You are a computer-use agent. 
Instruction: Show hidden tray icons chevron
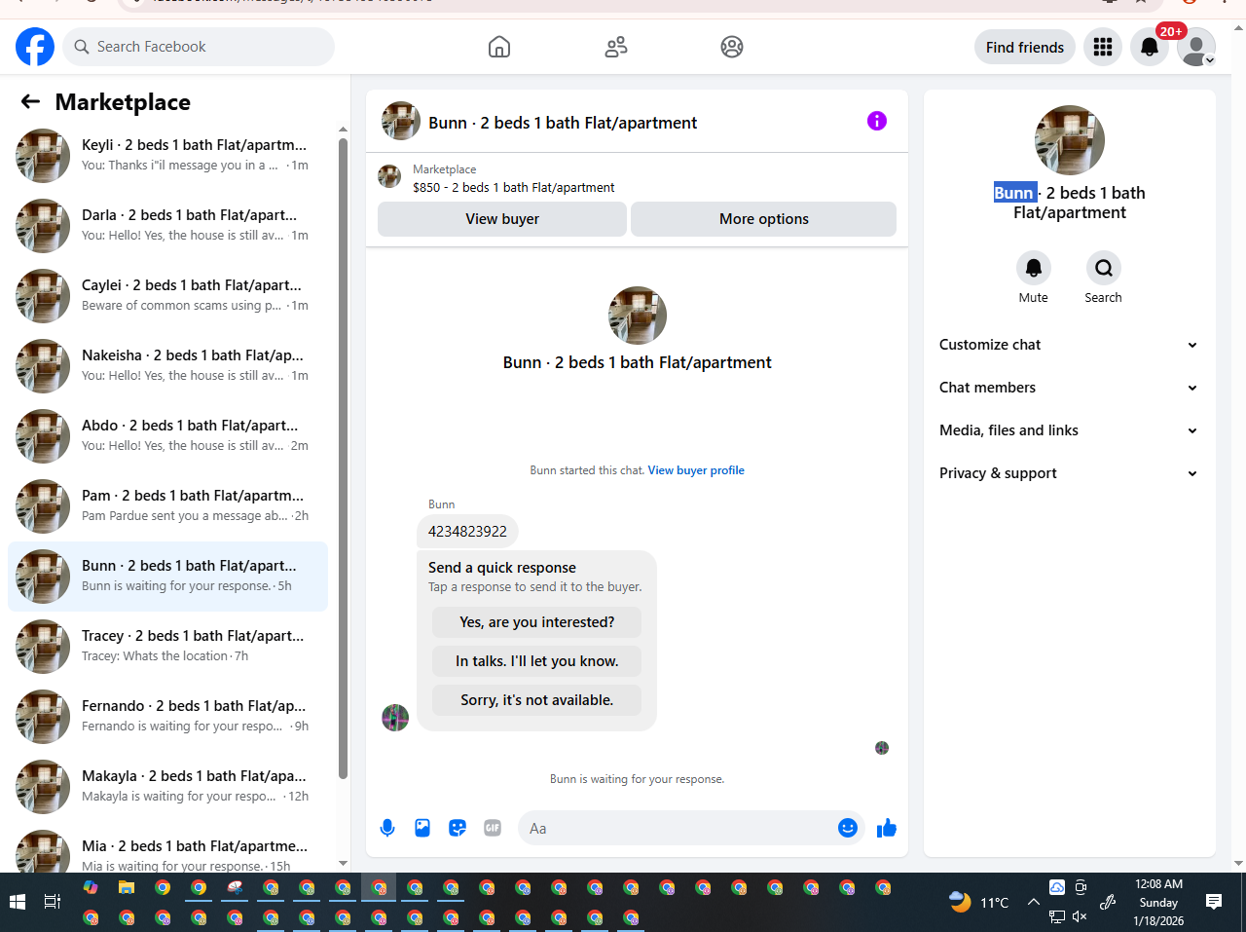[x=1033, y=902]
